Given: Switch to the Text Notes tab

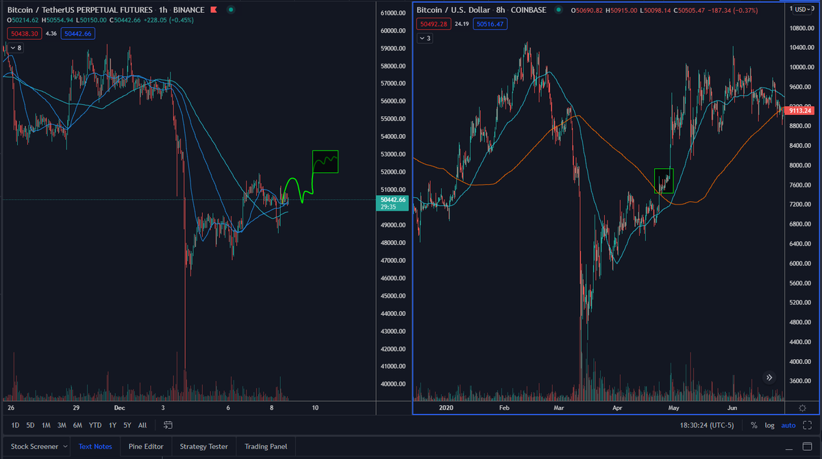Looking at the screenshot, I should (x=95, y=447).
